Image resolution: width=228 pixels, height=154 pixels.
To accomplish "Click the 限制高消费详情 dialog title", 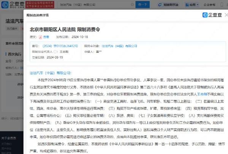I will [38, 15].
